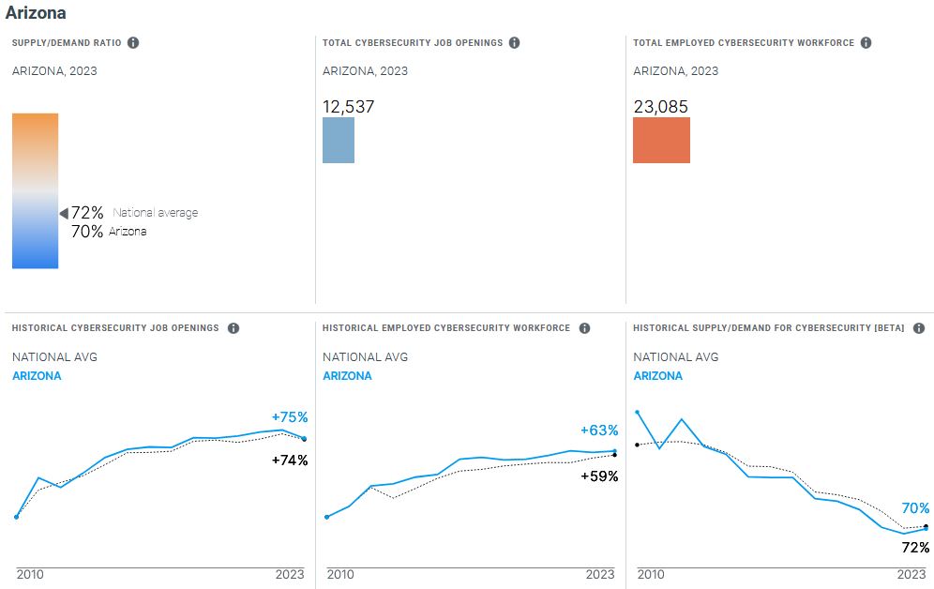Select ARIZONA legend in supply/demand history chart
This screenshot has width=934, height=589.
[657, 376]
